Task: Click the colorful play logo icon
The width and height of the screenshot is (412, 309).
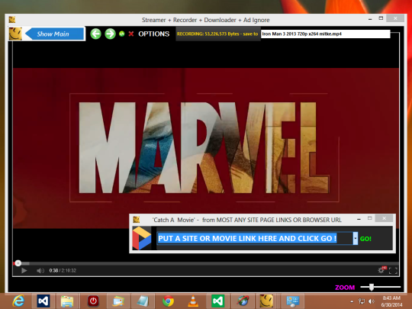Action: tap(142, 238)
